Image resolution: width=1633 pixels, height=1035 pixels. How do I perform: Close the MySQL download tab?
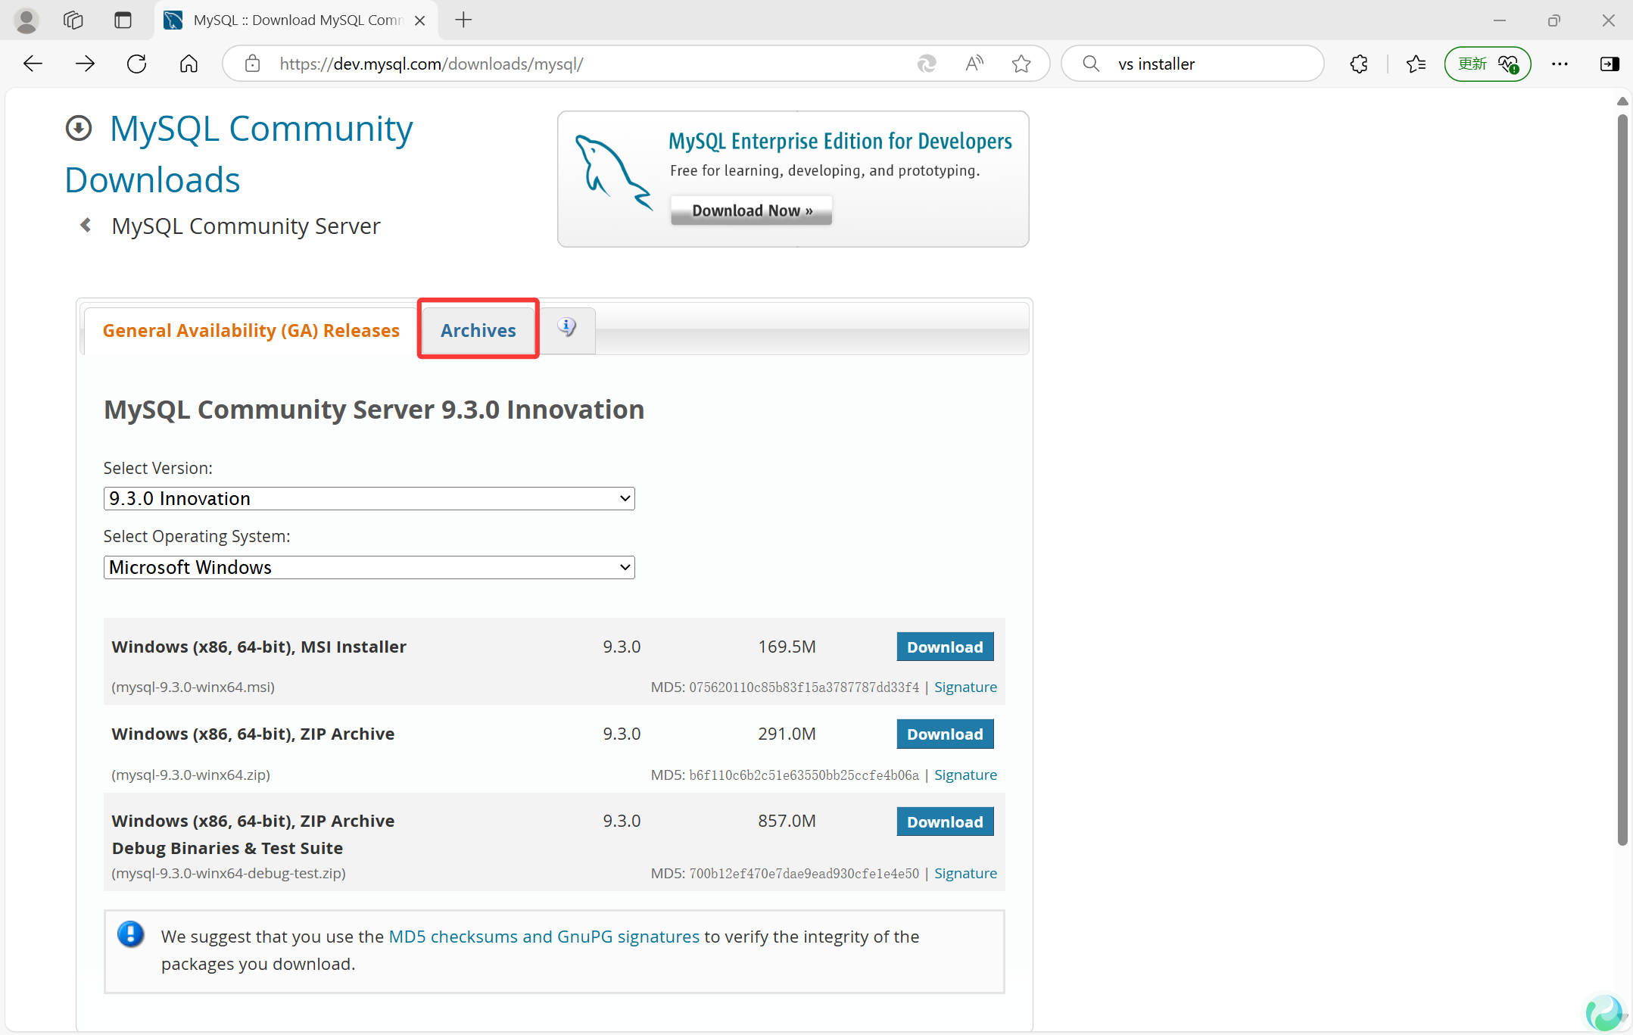click(x=420, y=20)
